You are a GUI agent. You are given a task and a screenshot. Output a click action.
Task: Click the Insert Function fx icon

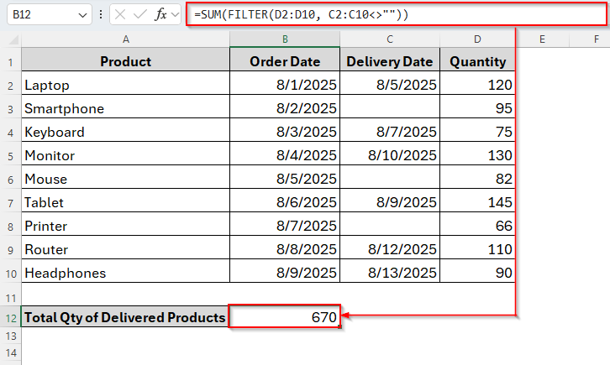tap(162, 15)
